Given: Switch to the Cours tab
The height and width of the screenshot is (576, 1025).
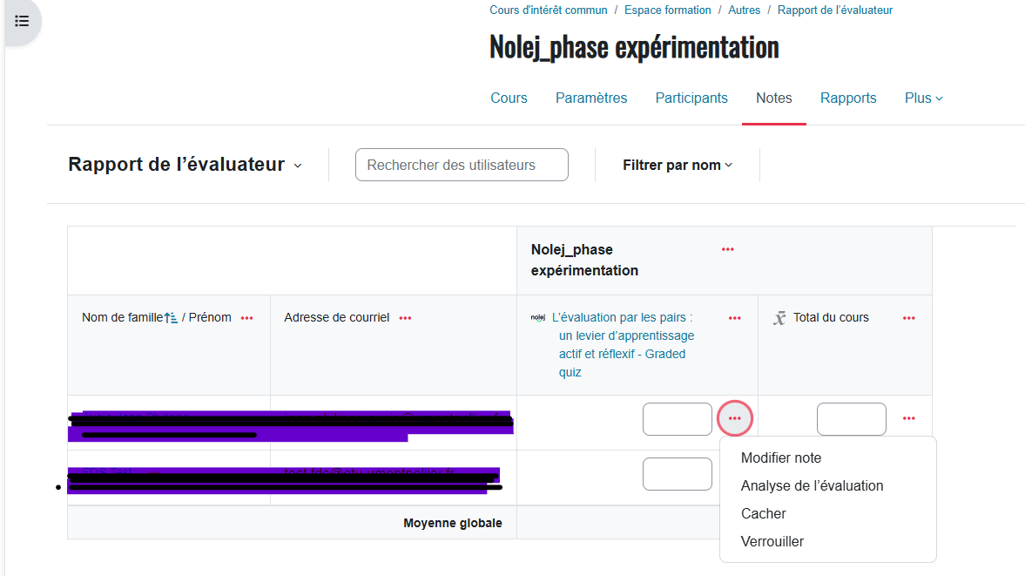Looking at the screenshot, I should coord(509,98).
